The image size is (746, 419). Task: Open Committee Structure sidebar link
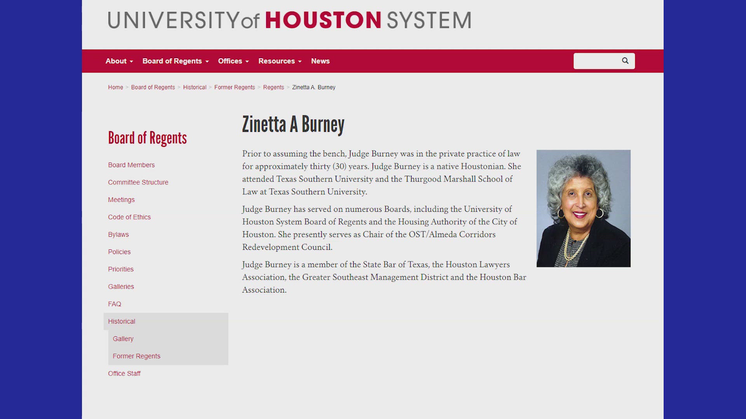tap(138, 182)
